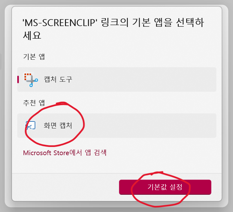Click the 세요 second line of the title
The width and height of the screenshot is (233, 212).
(x=32, y=36)
